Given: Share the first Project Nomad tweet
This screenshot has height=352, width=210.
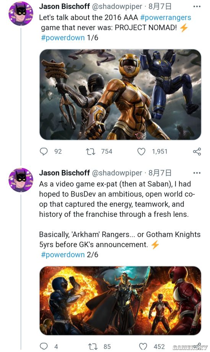Looking at the screenshot, I should 197,152.
